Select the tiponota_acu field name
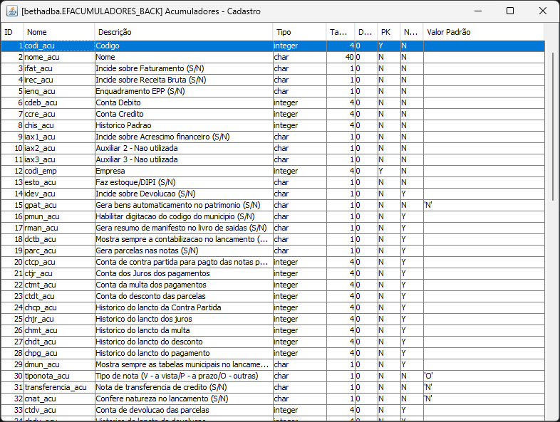Screen dimensions: 560x422 (59, 376)
